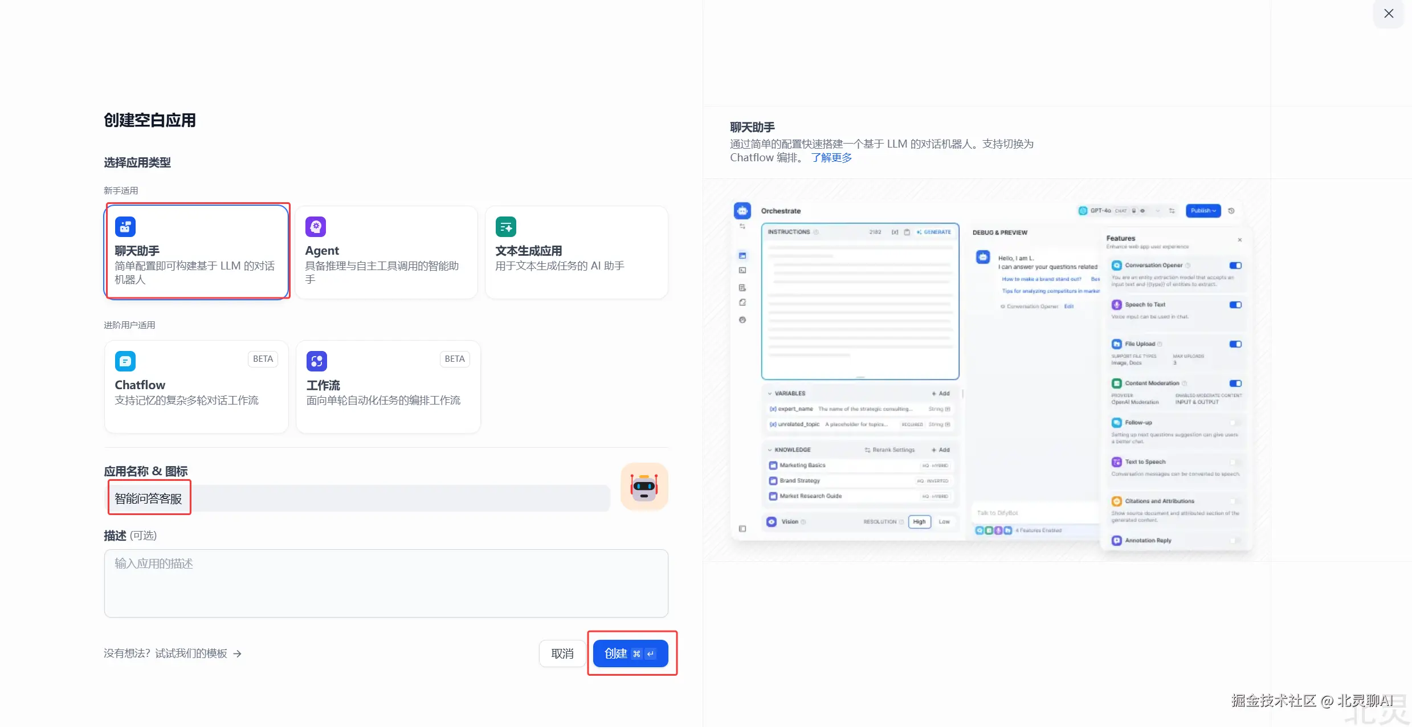Click the app name field 智能问答客服
Image resolution: width=1412 pixels, height=727 pixels.
[x=359, y=499]
